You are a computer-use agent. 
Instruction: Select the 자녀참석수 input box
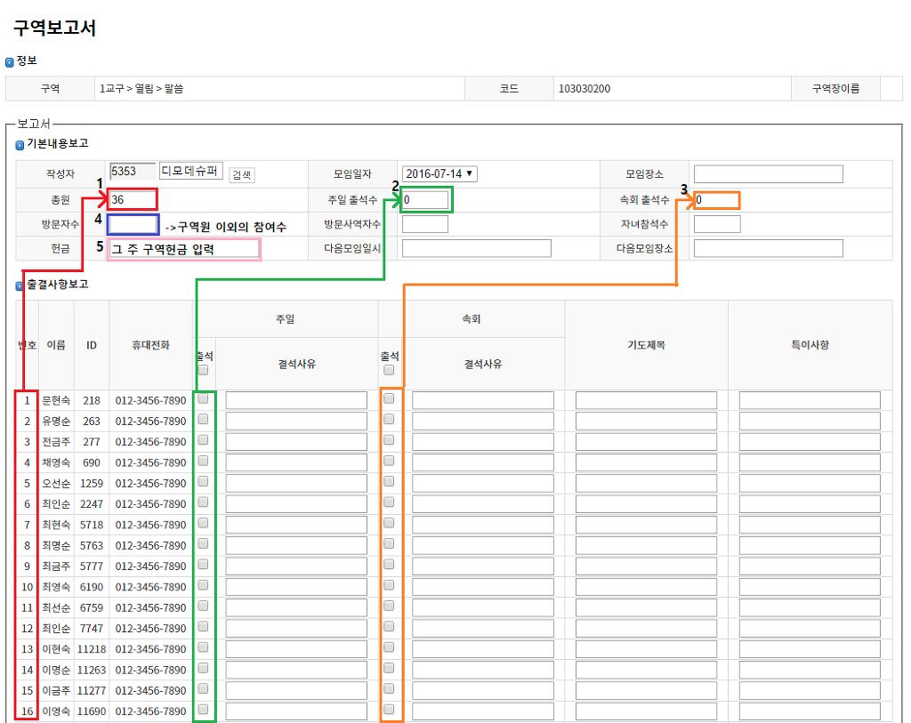[717, 224]
